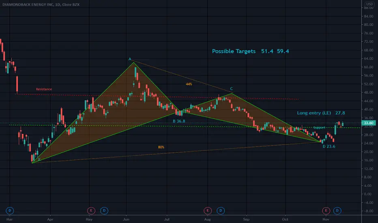The width and height of the screenshot is (378, 223).
Task: Click the 44.00 price axis label
Action: click(x=368, y=101)
